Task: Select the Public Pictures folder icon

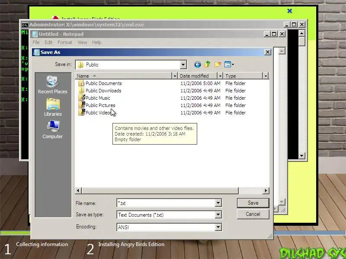Action: (x=82, y=105)
